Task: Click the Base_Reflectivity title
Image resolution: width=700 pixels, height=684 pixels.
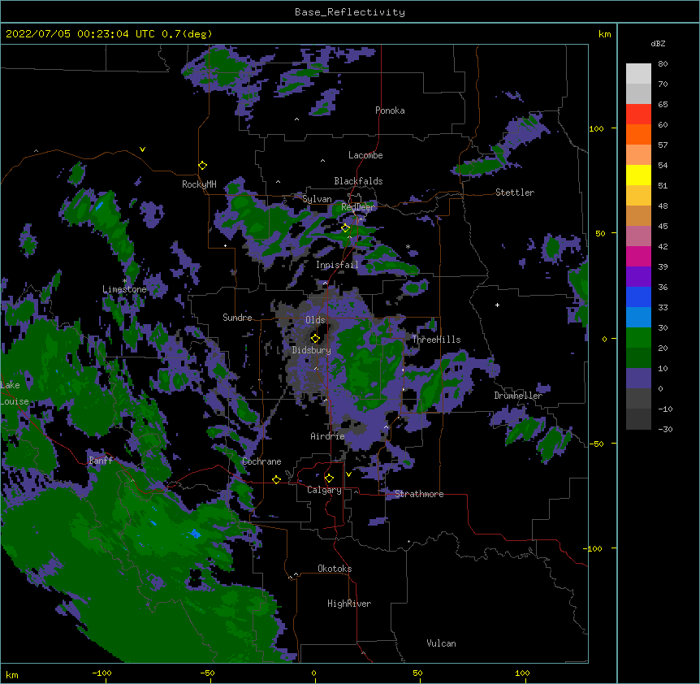Action: [x=350, y=12]
